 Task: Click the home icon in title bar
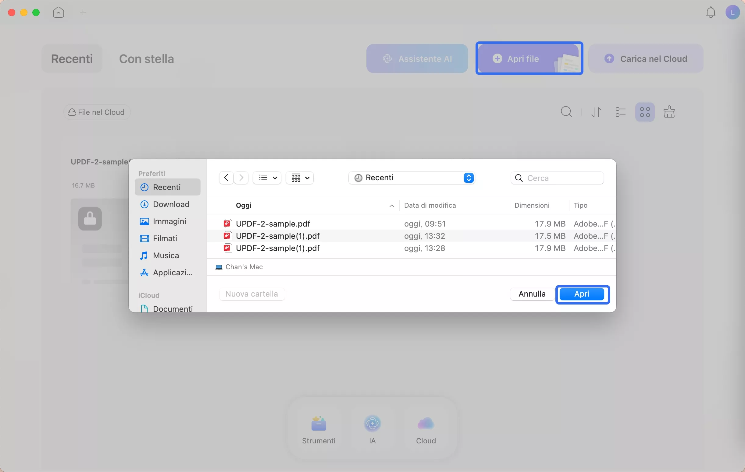58,12
